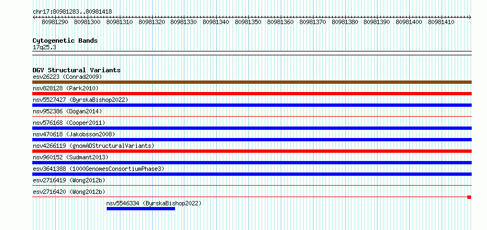The height and width of the screenshot is (230, 487).
Task: Select the brown esv26223 variant bar
Action: (x=252, y=82)
